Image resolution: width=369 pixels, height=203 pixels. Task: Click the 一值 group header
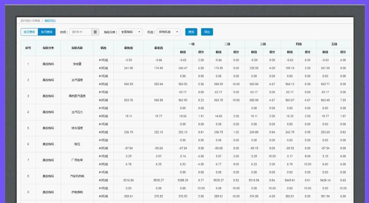[x=191, y=44]
